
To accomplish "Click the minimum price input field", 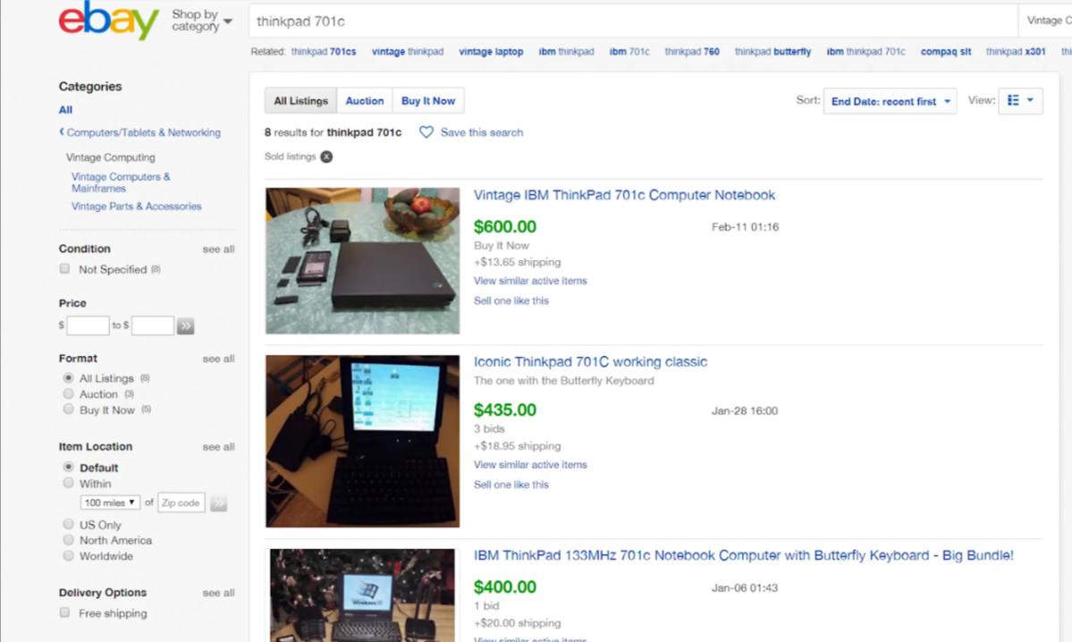I will [88, 325].
